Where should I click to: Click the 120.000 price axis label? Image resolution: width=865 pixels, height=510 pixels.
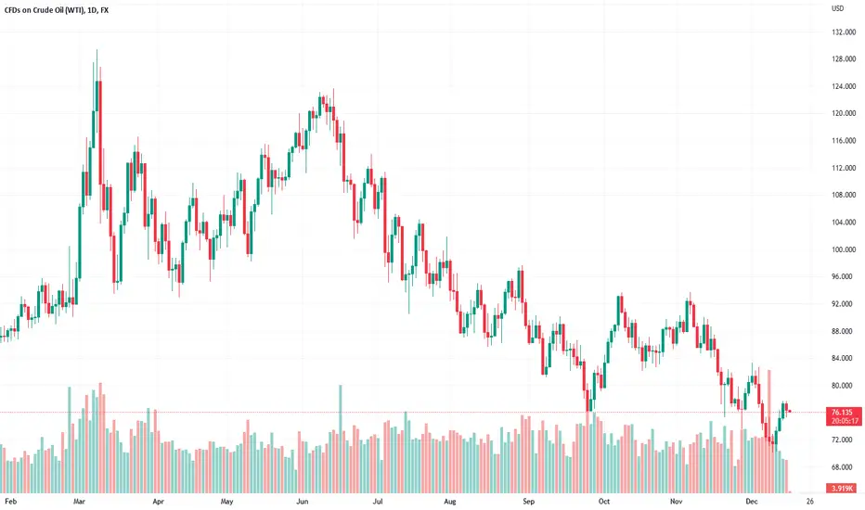click(x=844, y=113)
